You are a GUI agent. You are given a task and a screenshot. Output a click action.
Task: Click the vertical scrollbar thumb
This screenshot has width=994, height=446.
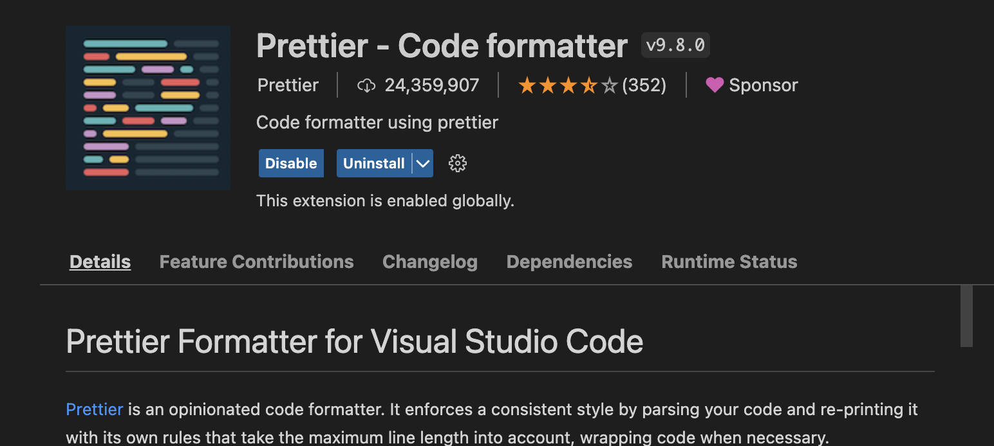[x=966, y=316]
